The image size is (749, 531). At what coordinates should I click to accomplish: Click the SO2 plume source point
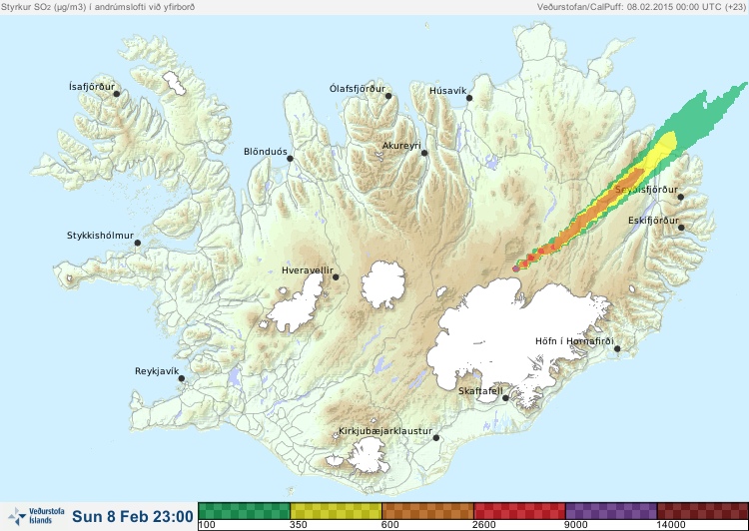coord(516,268)
